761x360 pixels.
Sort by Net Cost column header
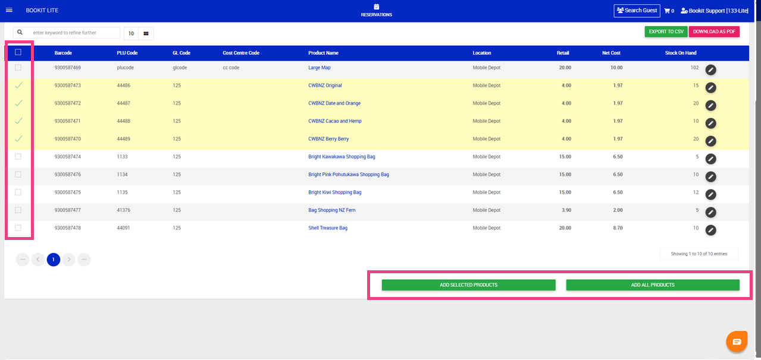[x=611, y=53]
